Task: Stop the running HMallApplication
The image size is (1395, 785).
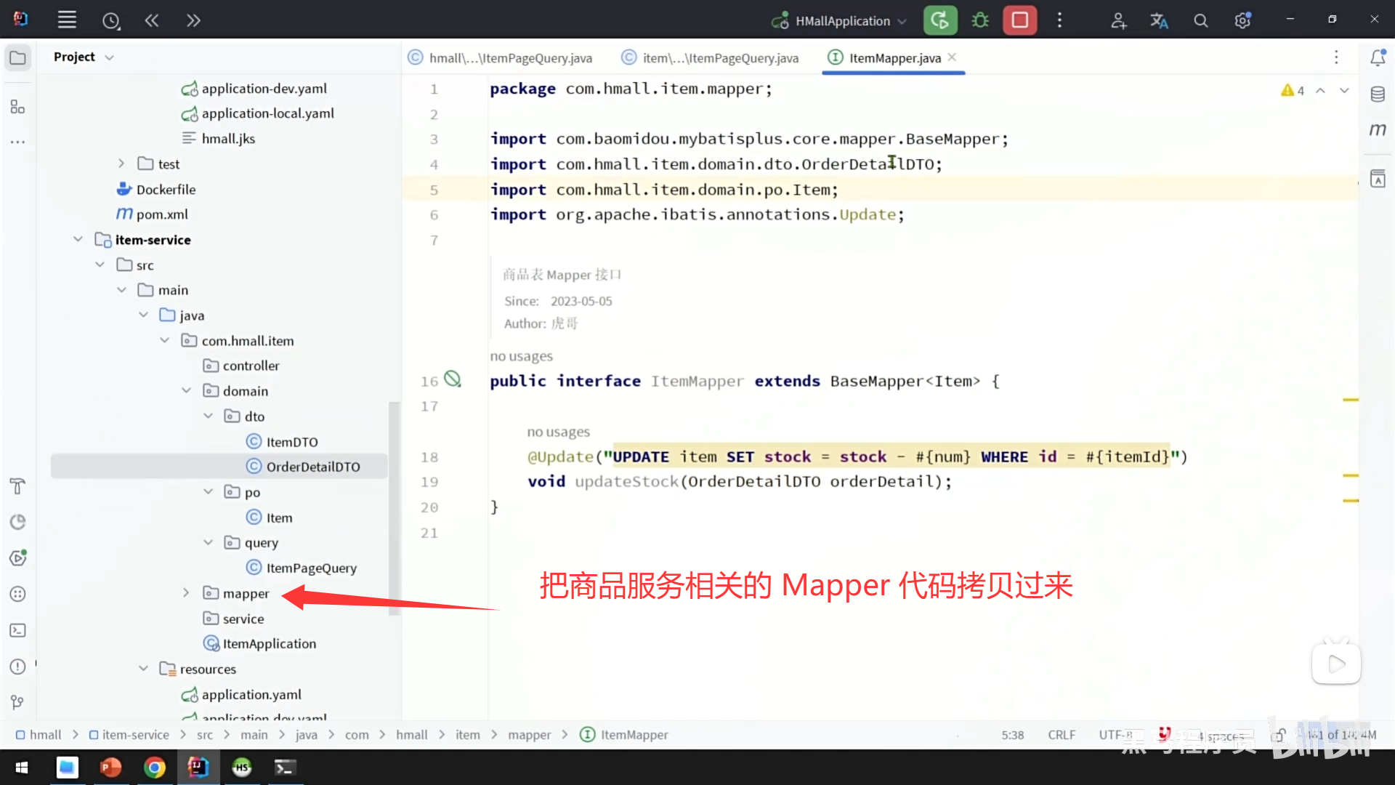Action: click(1019, 20)
